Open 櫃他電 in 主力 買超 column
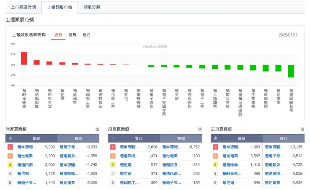The image size is (310, 190). pos(228,182)
